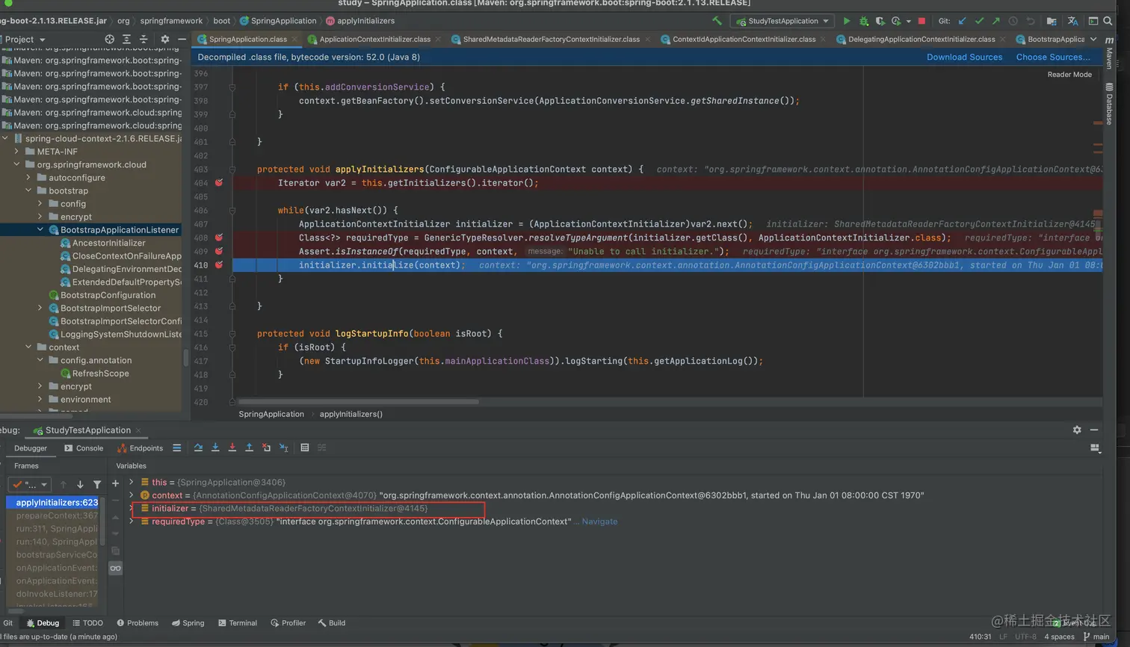
Task: Open the Terminal tool window tab
Action: 238,623
